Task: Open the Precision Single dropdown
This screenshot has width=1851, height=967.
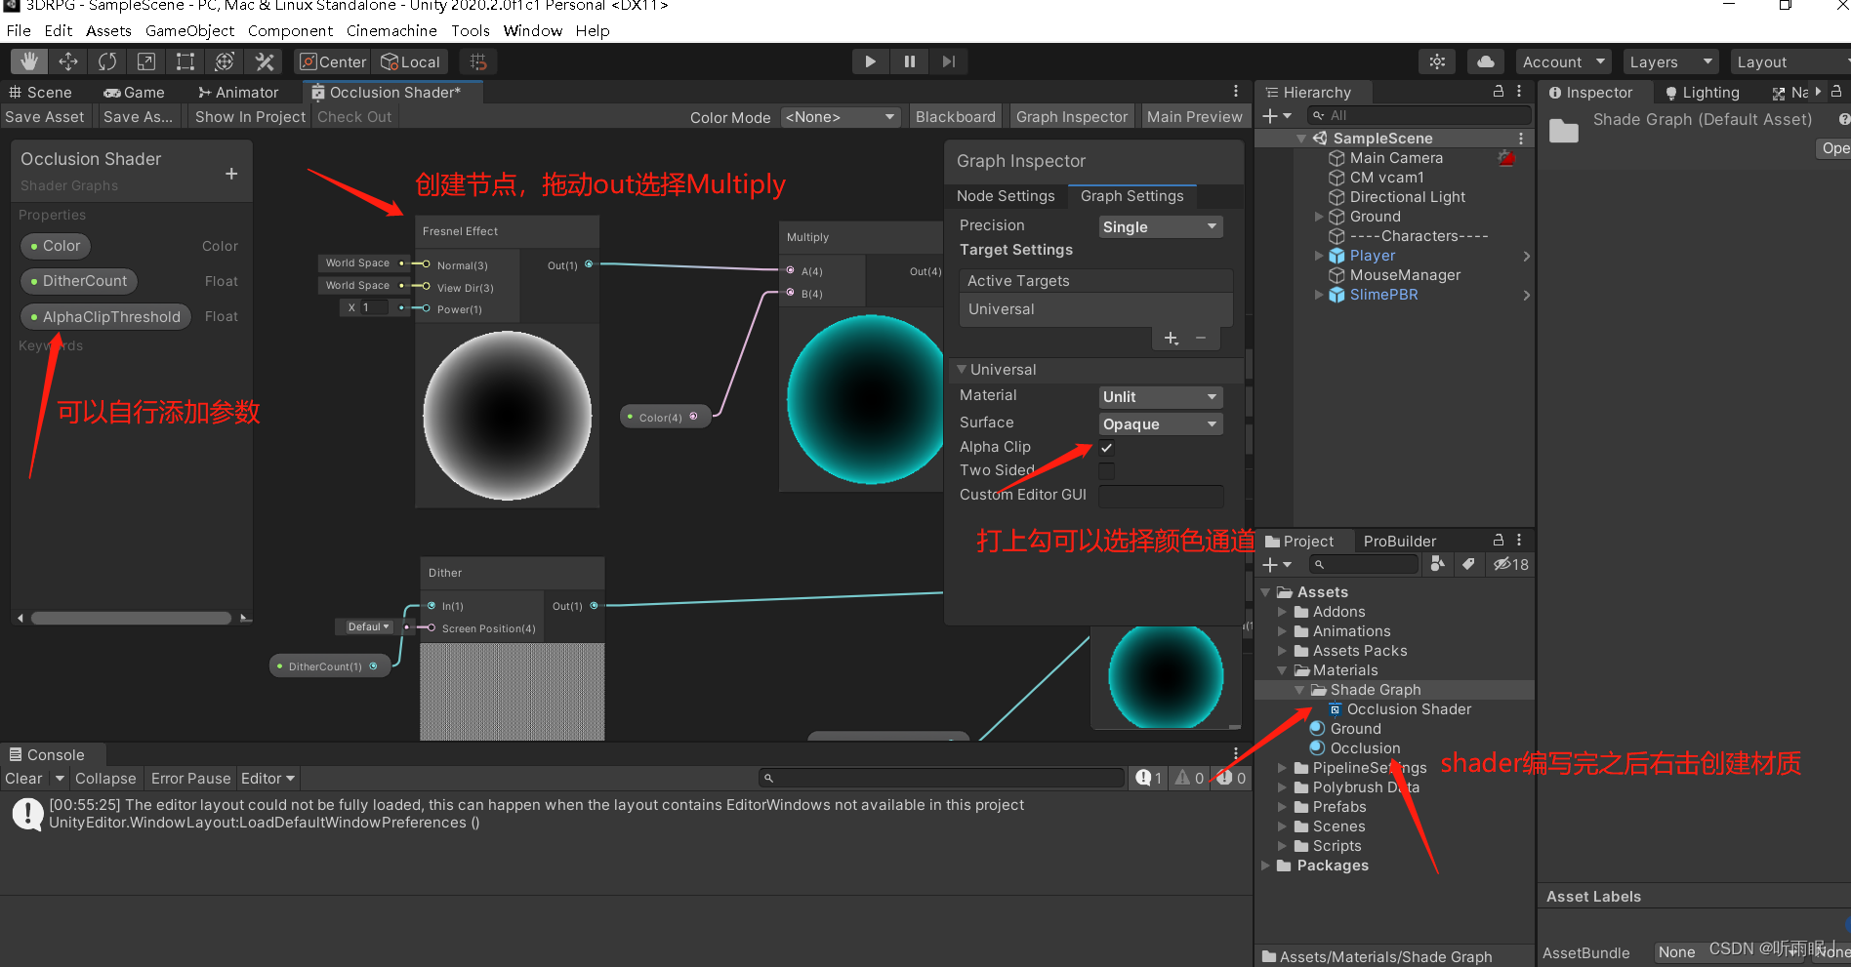Action: coord(1161,226)
